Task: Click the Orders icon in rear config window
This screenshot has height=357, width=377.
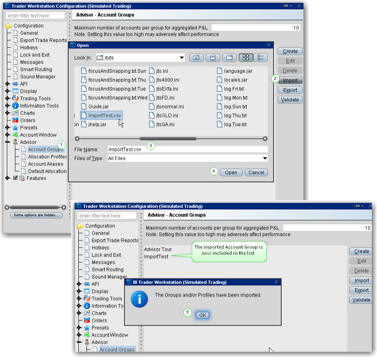Action: 15,120
